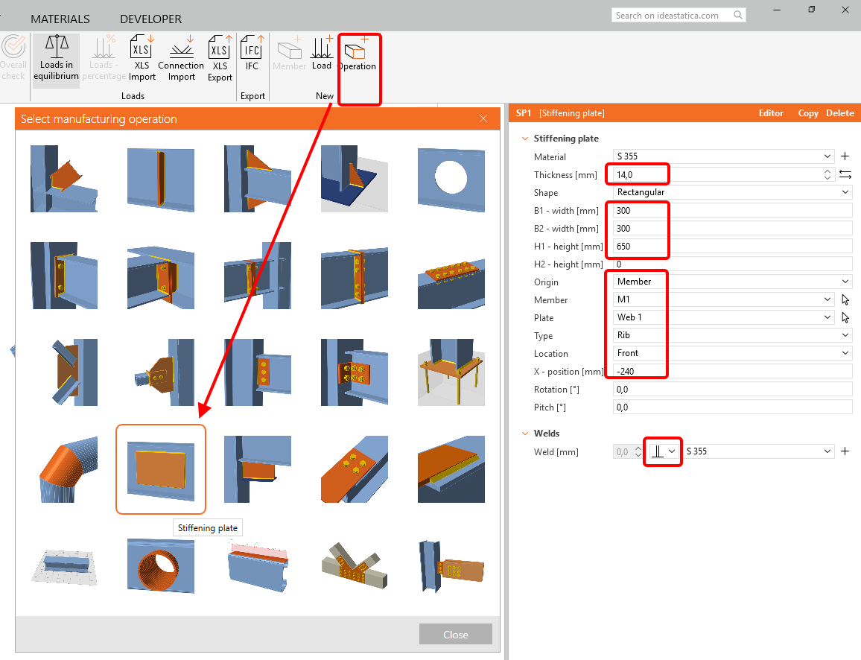Select the bolted splice plate thumbnail

[451, 276]
